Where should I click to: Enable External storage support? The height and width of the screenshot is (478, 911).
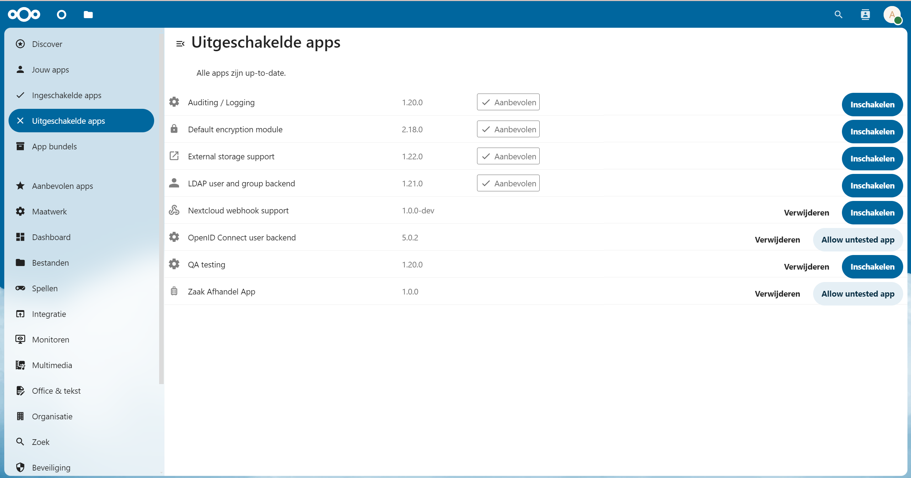[872, 159]
